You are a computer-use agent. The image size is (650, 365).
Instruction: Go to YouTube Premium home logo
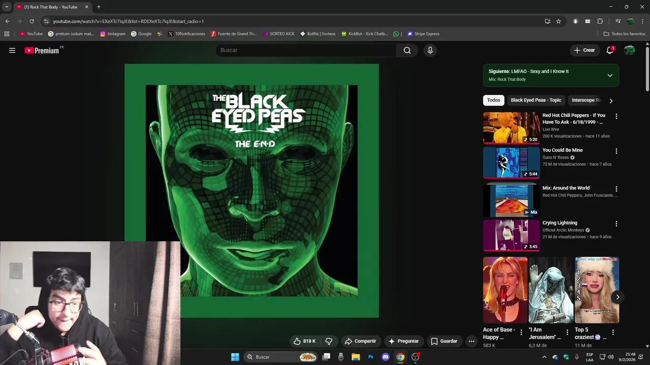[x=42, y=50]
